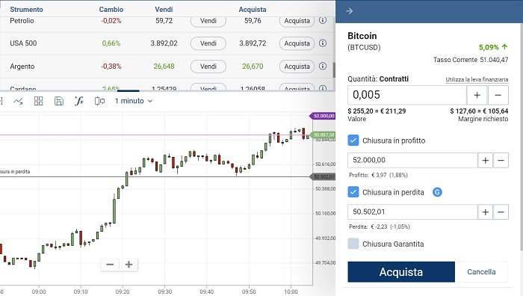Increase take profit price with plus
Image resolution: width=523 pixels, height=296 pixels.
pyautogui.click(x=486, y=161)
